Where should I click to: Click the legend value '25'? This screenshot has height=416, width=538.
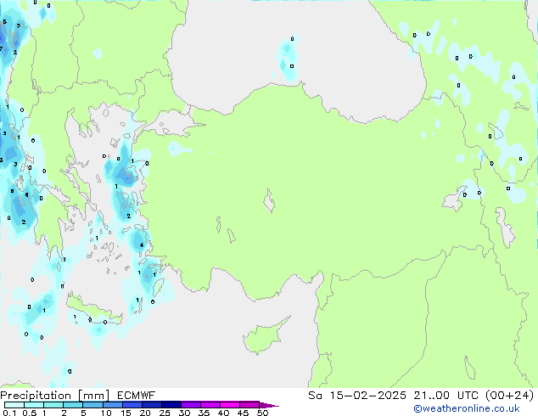tap(165, 413)
